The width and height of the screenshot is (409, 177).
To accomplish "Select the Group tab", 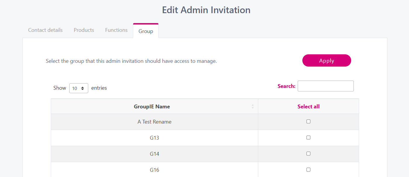I will pos(146,31).
